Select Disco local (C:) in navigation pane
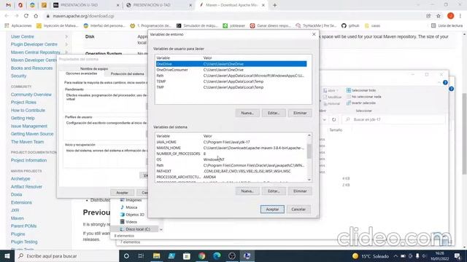467x262 pixels. 135,229
